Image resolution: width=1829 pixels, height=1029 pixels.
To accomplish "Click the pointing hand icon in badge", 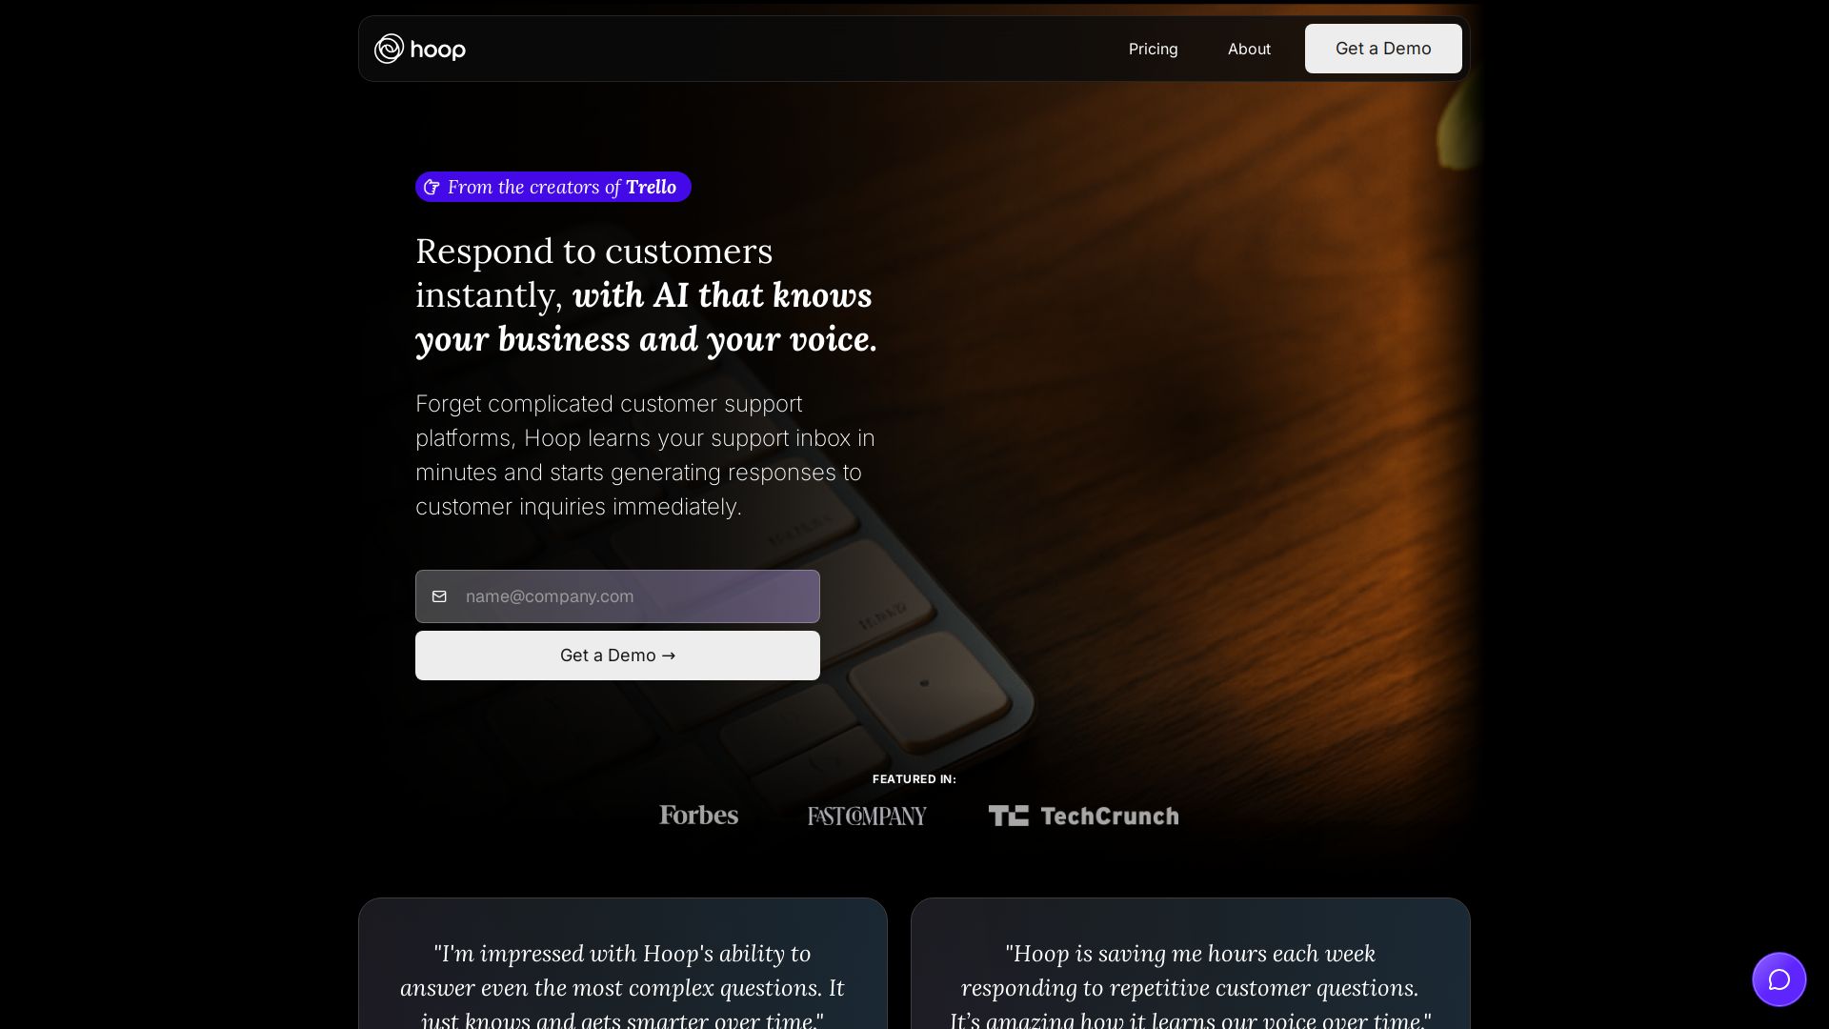I will (x=432, y=187).
